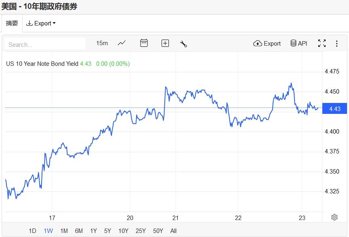Select the 1M time range
Screen dimensions: 349x237
coord(64,231)
